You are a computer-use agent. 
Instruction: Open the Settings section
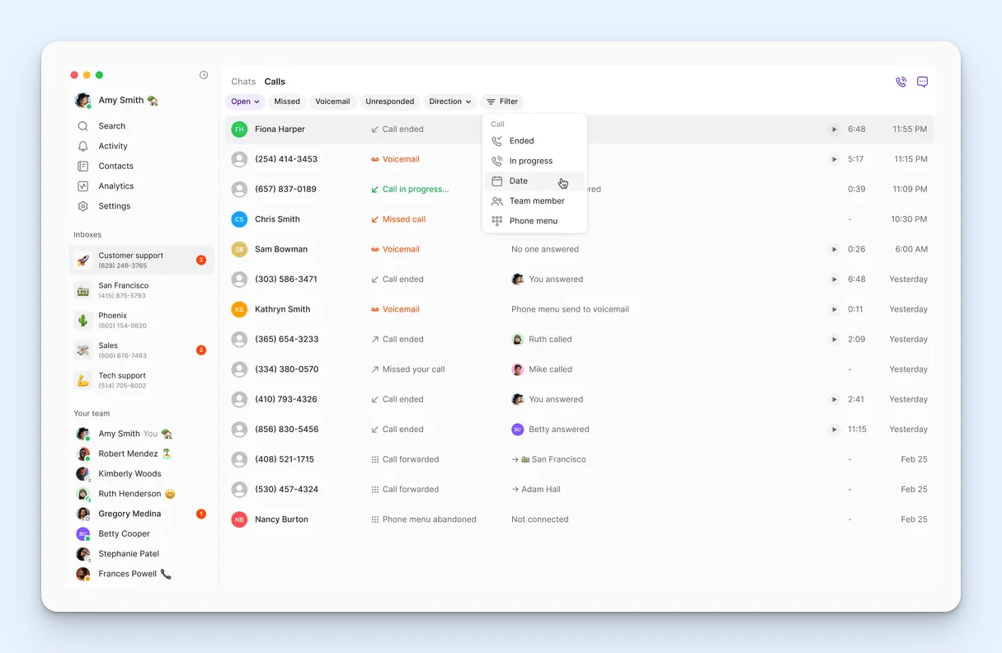pyautogui.click(x=114, y=205)
